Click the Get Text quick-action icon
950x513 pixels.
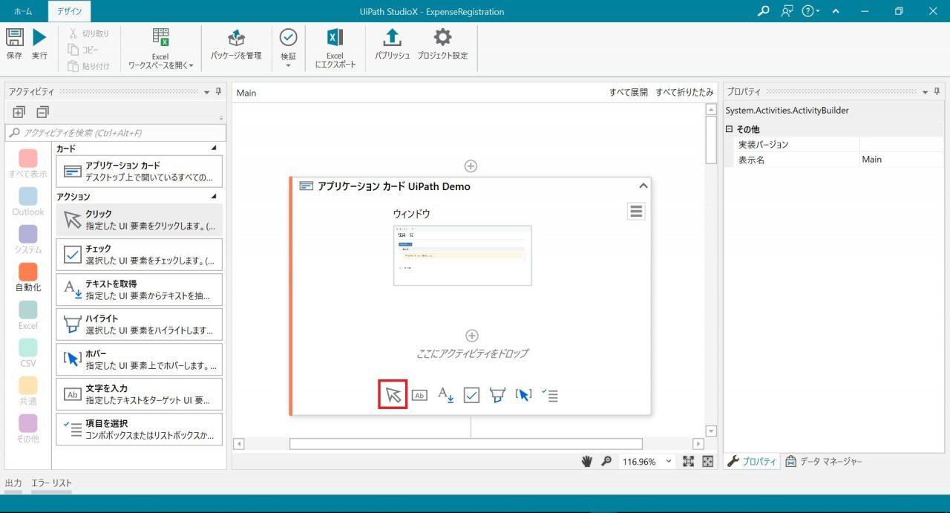(445, 395)
